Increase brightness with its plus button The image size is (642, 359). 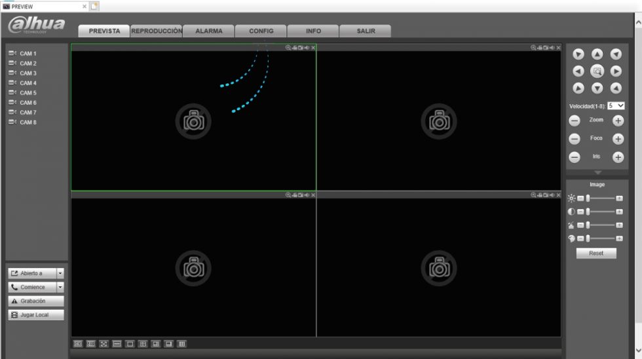(620, 198)
